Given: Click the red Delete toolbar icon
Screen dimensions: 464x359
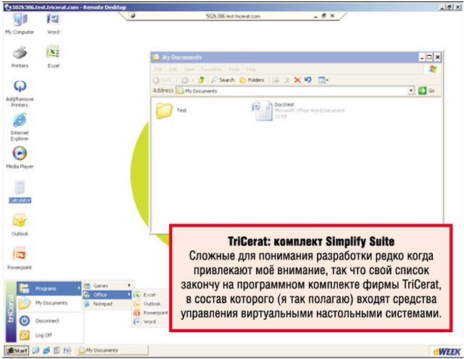Looking at the screenshot, I should click(x=297, y=80).
